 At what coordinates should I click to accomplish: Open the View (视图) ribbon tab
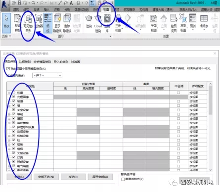106,9
